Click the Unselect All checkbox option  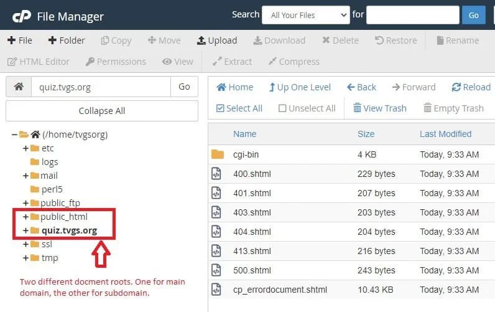tap(307, 108)
